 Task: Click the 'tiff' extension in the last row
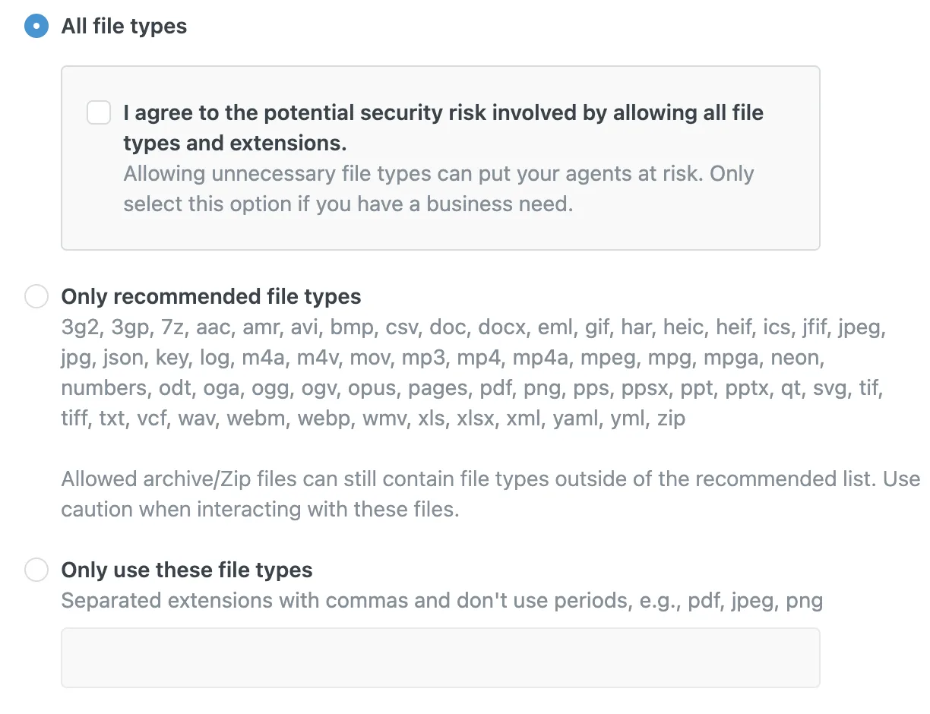click(x=74, y=419)
